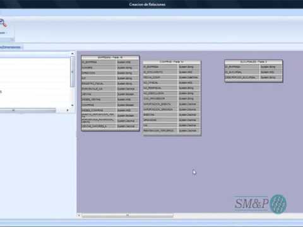
Task: Select NOMBRE field in EMPRESAS table
Action: [x=110, y=67]
